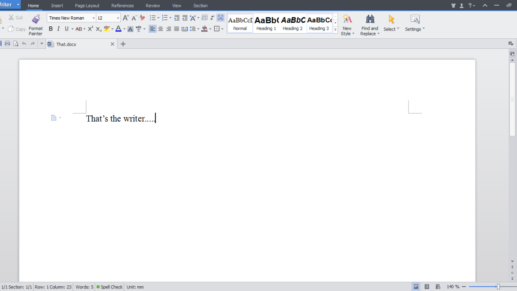The image size is (517, 291).
Task: Open the Insert tab
Action: pos(57,6)
